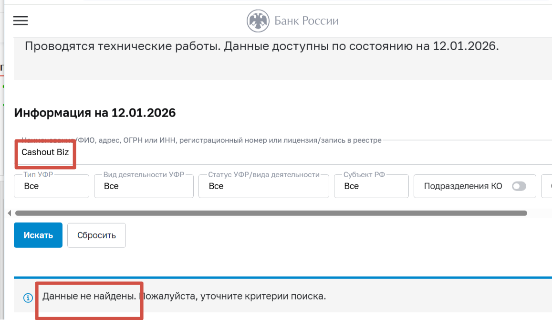Click the partially visible filter at the right edge

coord(548,186)
